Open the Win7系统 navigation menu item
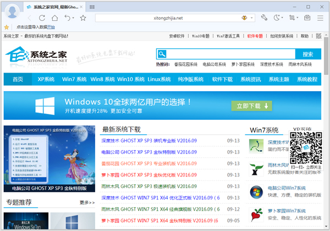 point(74,79)
